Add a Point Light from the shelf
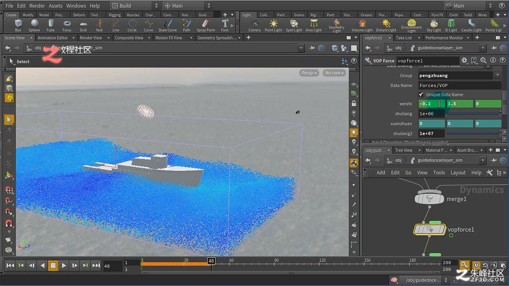 click(273, 25)
